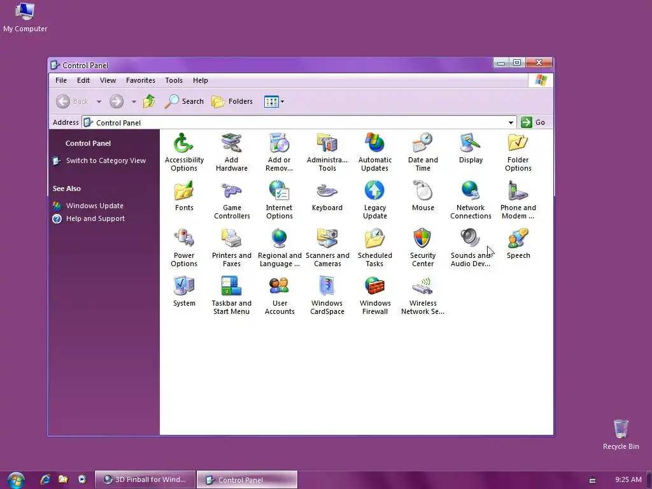
Task: Open the Start menu orb
Action: point(16,480)
